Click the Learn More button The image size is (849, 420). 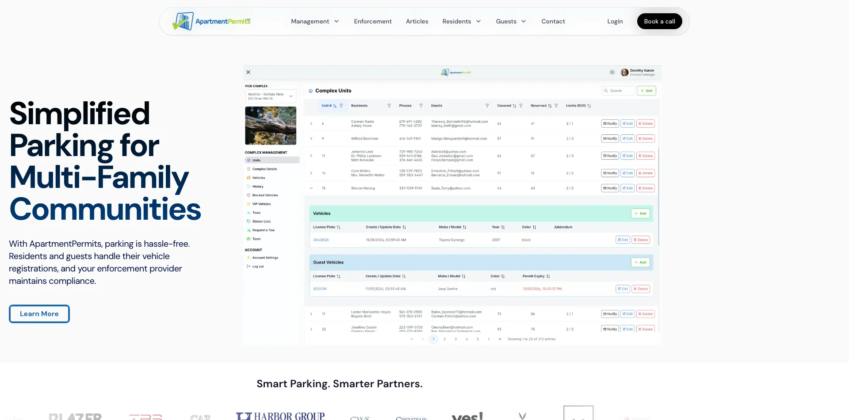point(39,314)
